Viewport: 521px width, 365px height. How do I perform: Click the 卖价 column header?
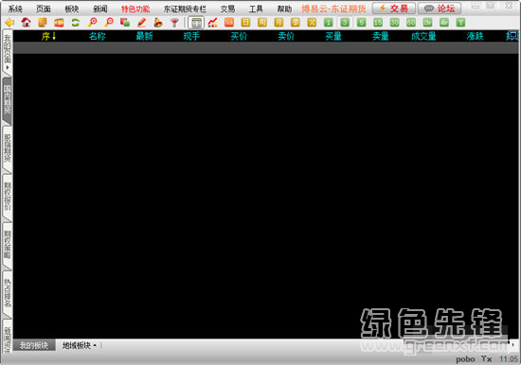(x=286, y=36)
